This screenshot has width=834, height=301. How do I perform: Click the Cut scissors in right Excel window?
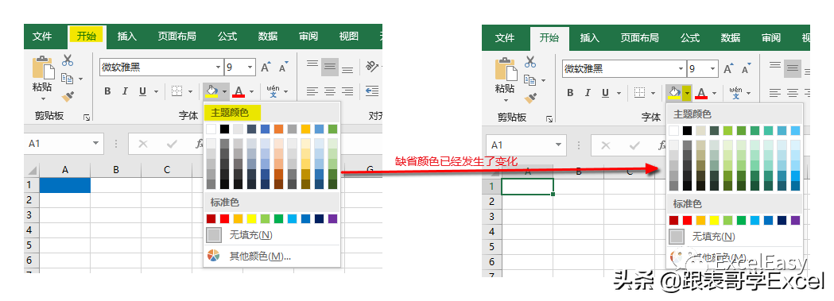(530, 62)
